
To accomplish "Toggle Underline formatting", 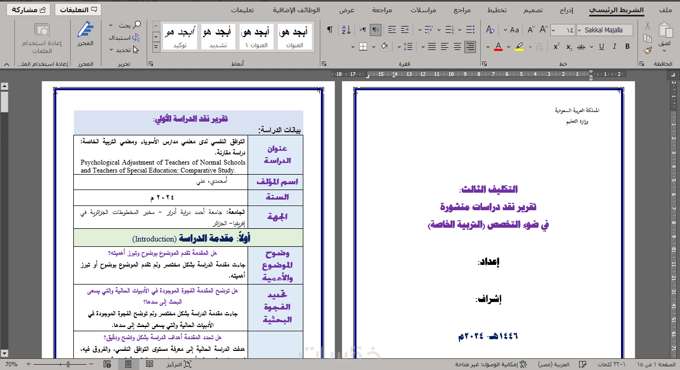I will point(601,47).
